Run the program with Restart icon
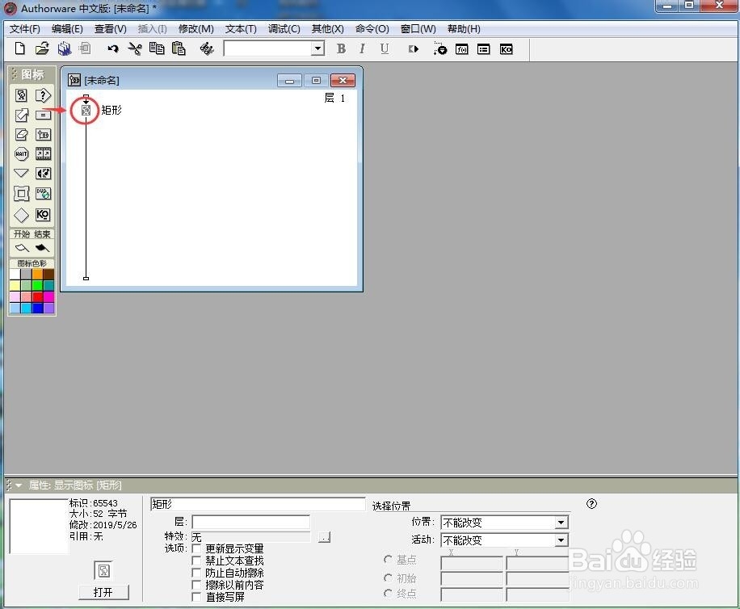This screenshot has width=740, height=609. (x=414, y=48)
